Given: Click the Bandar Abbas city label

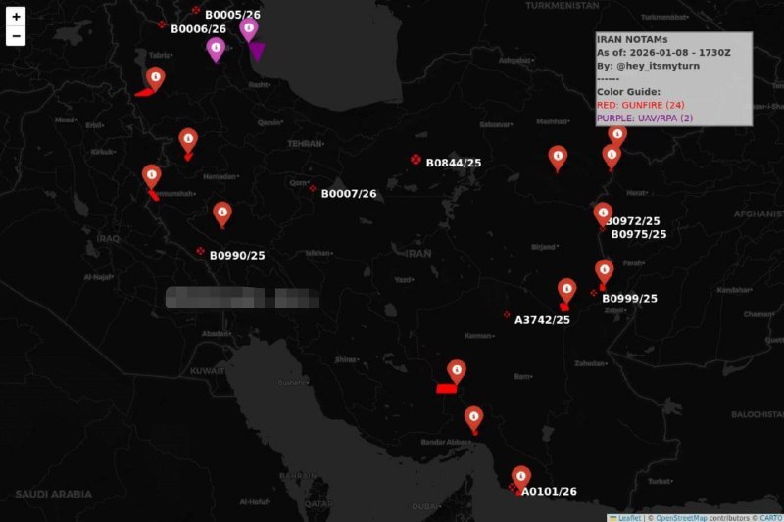Looking at the screenshot, I should coord(446,442).
